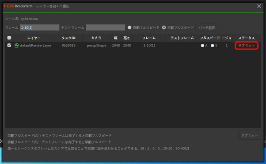Choose the A full-speed radio in the layer row

(202, 46)
